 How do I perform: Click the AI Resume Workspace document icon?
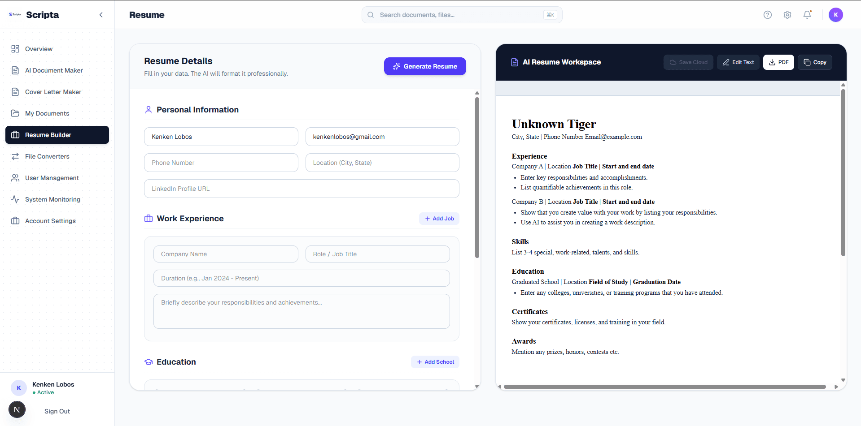tap(515, 62)
